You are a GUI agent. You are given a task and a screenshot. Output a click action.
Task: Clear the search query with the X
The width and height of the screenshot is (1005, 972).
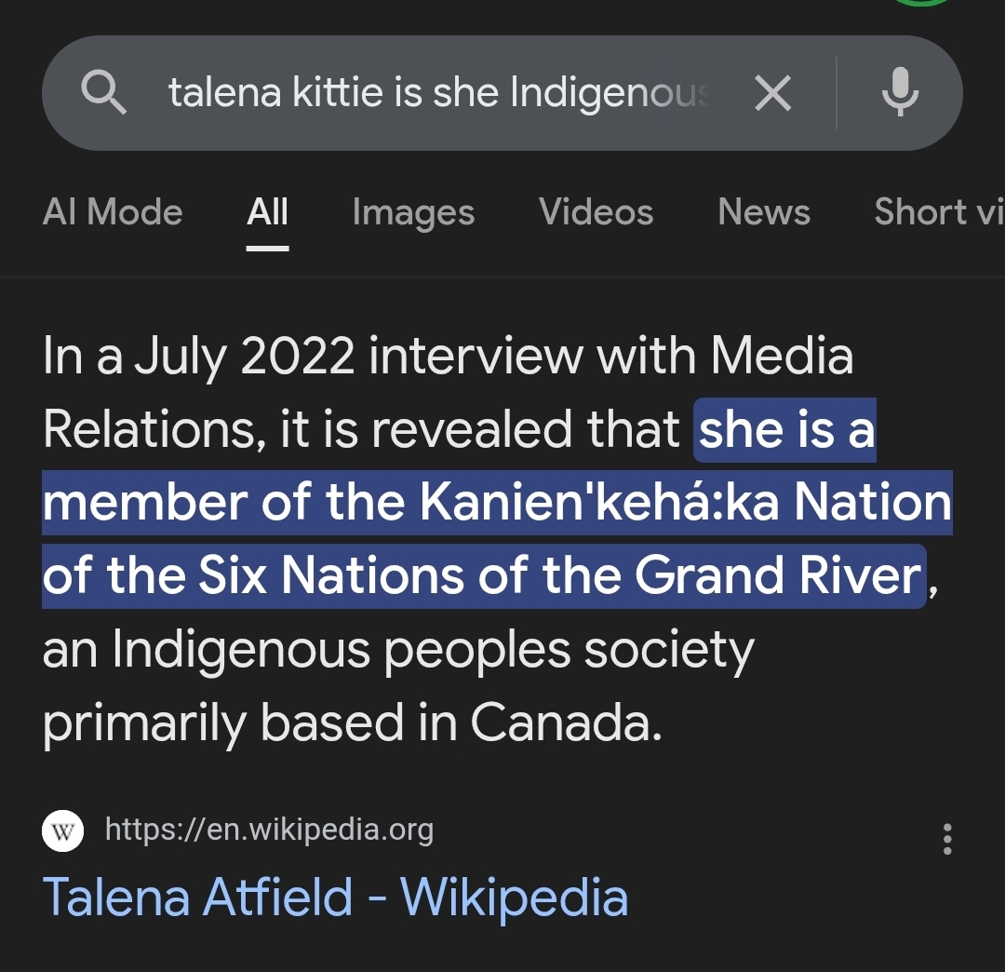point(772,93)
